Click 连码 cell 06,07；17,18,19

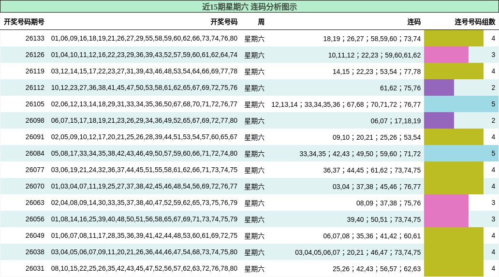pyautogui.click(x=396, y=121)
